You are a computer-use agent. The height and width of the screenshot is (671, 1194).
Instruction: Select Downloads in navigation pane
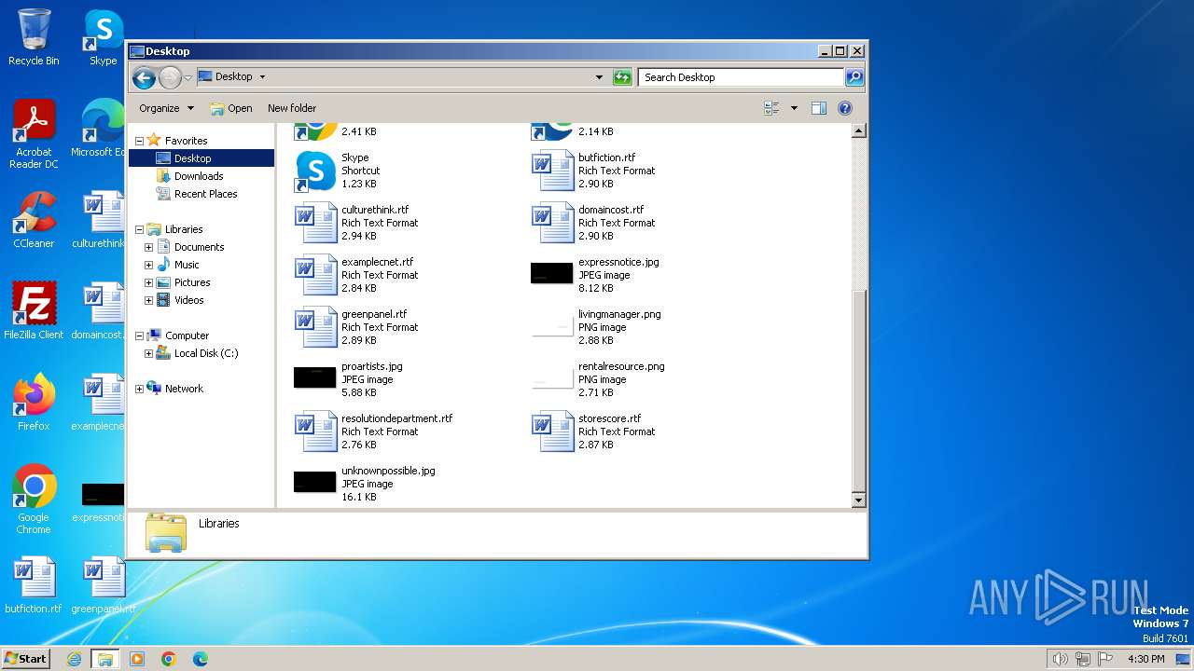coord(198,176)
